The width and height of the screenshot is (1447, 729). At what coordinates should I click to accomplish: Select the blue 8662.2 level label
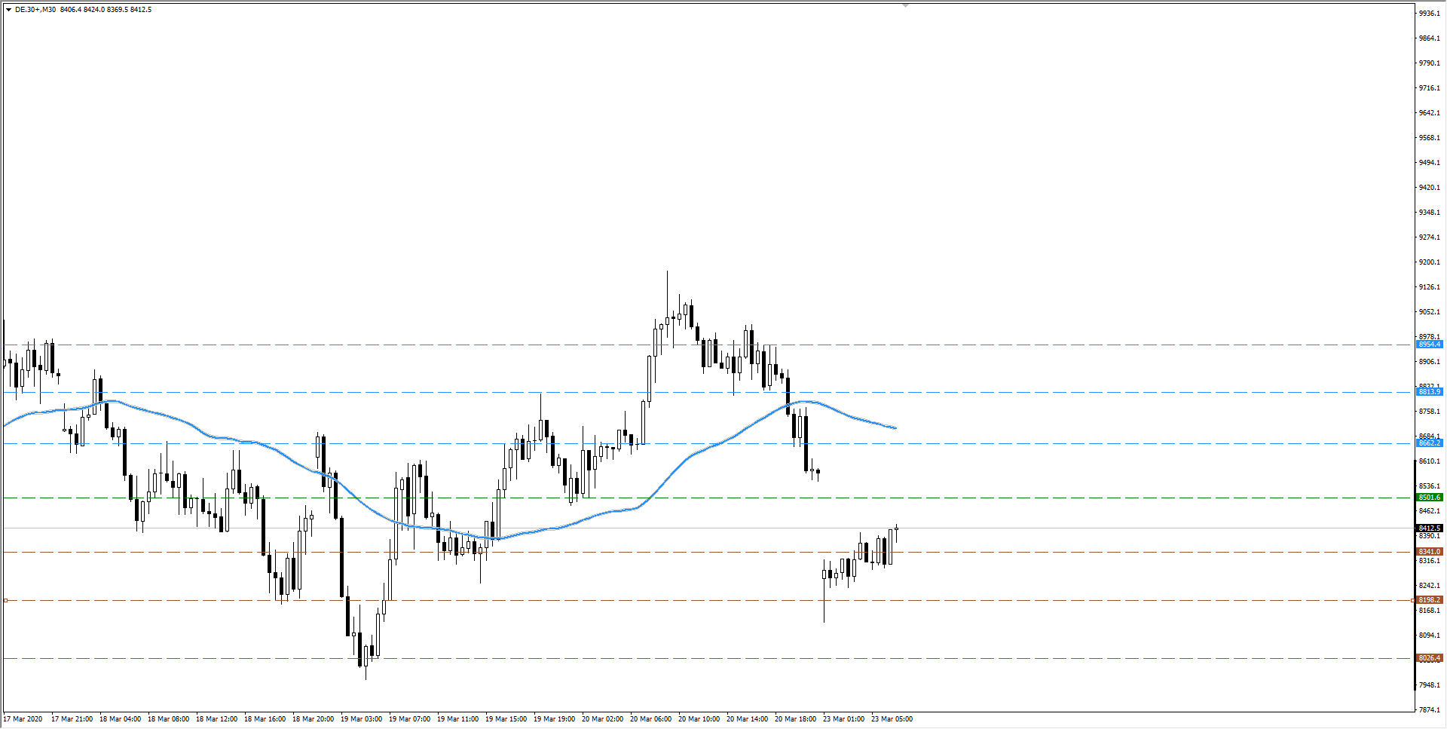(x=1429, y=443)
